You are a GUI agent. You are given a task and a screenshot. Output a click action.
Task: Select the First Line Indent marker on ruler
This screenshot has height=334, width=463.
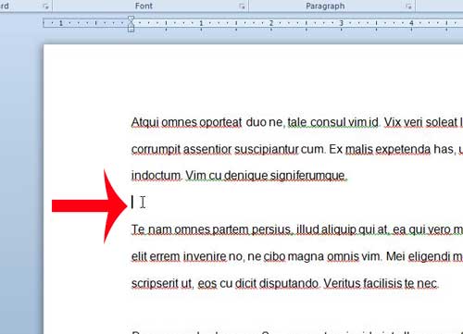131,19
